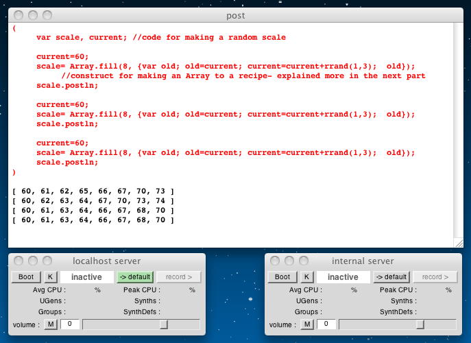Click the opening red parenthesis in post
The image size is (471, 343).
tap(14, 28)
